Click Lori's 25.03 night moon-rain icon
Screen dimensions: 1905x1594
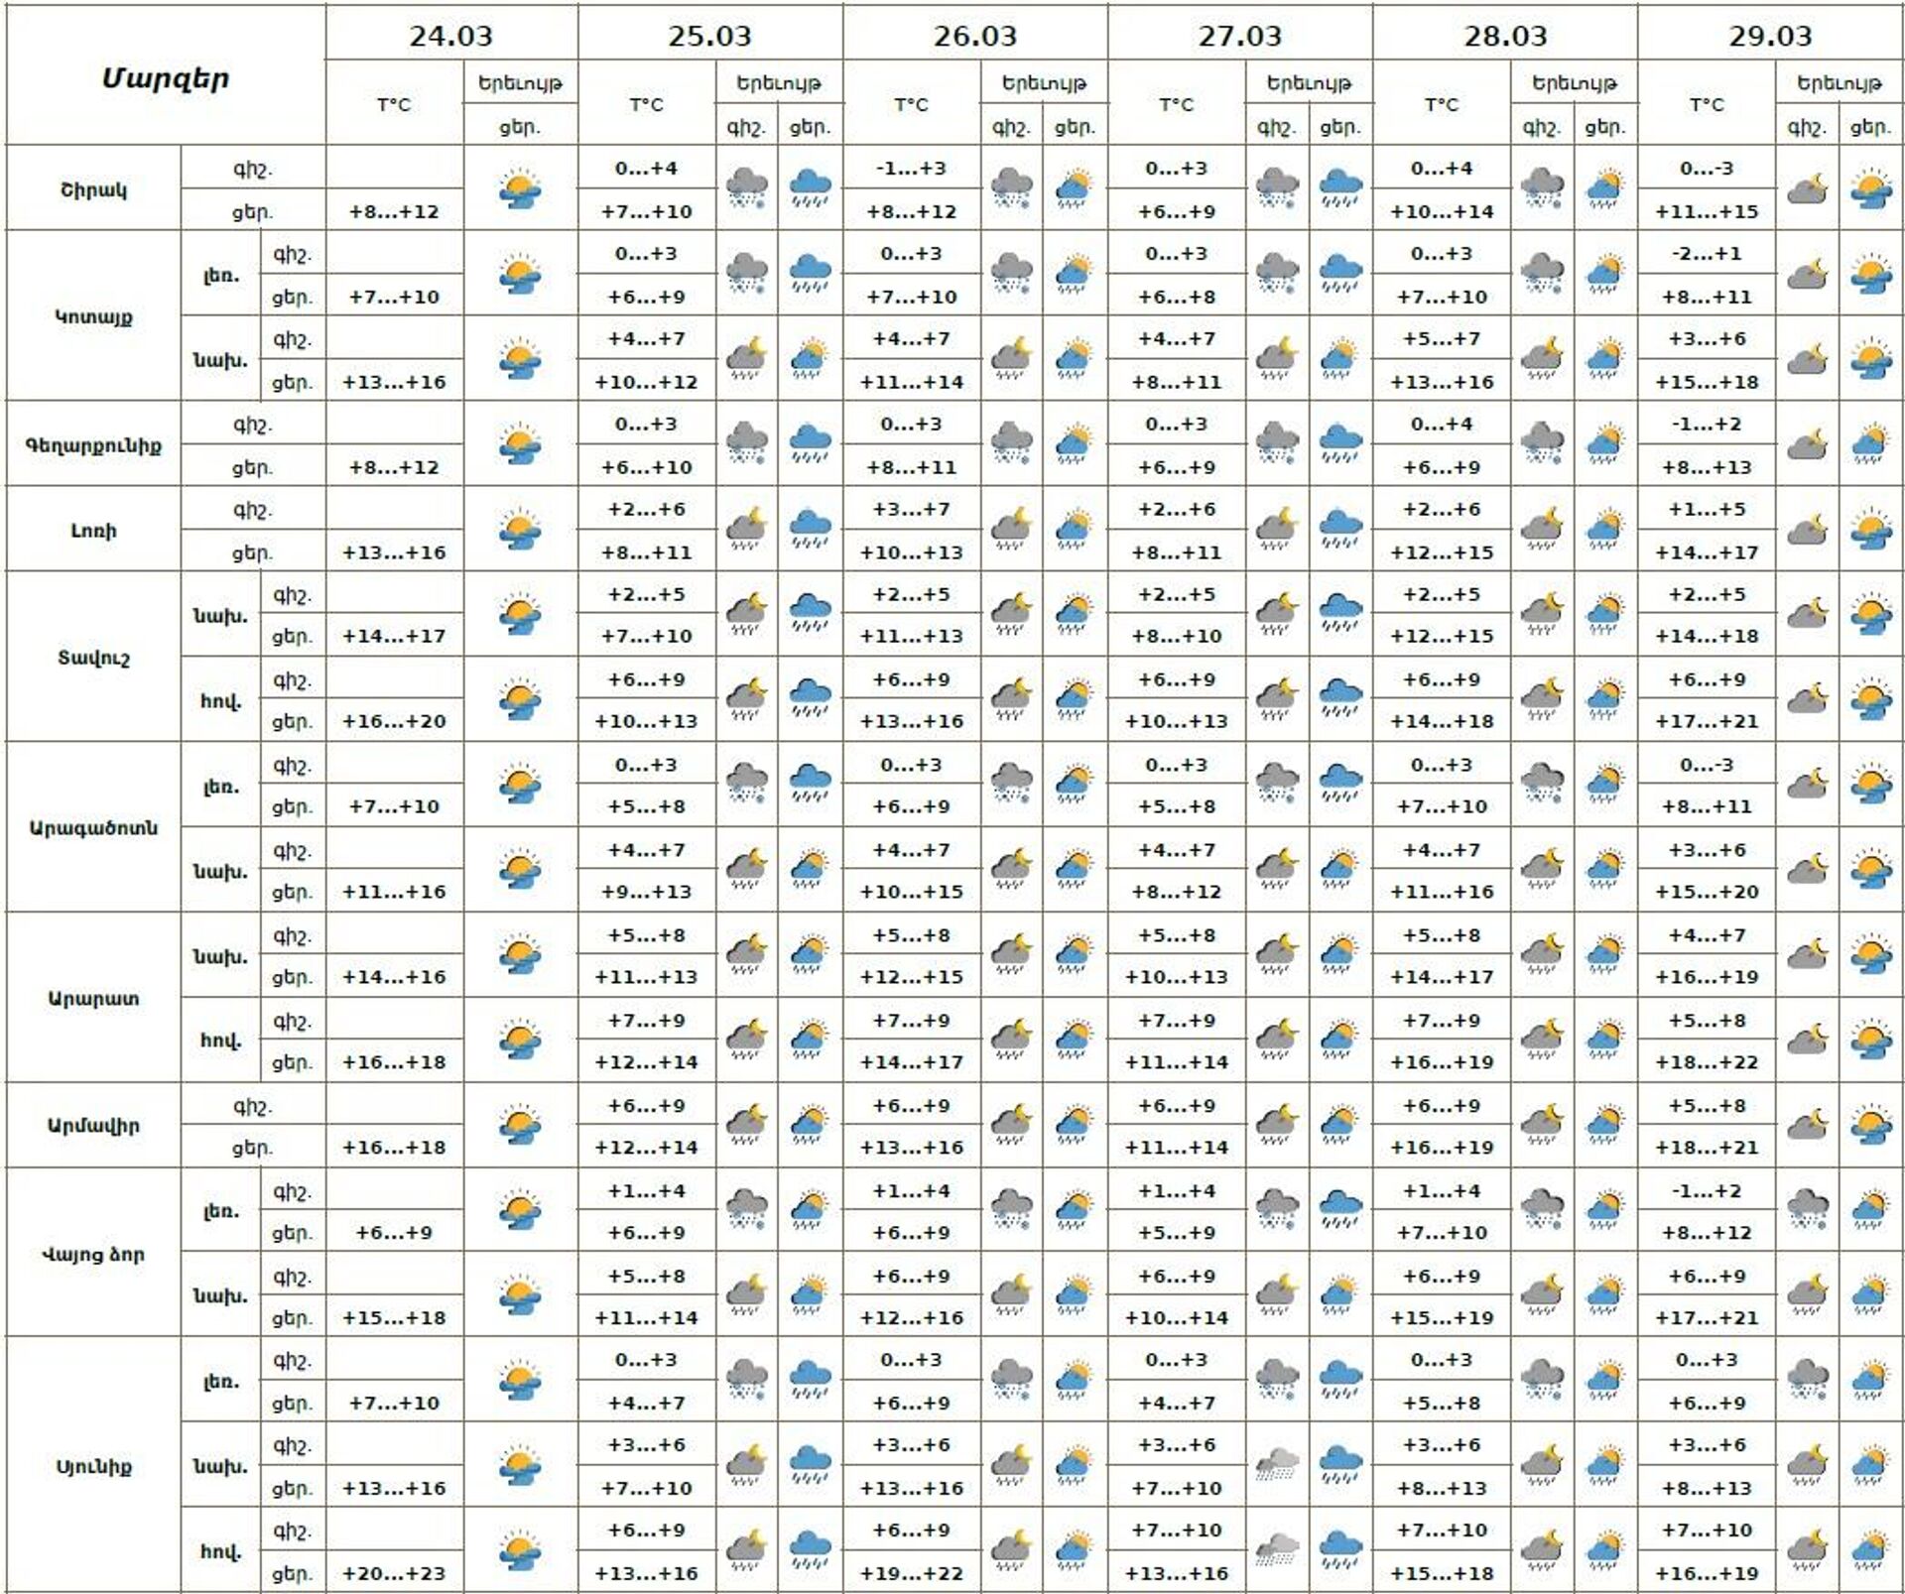746,529
